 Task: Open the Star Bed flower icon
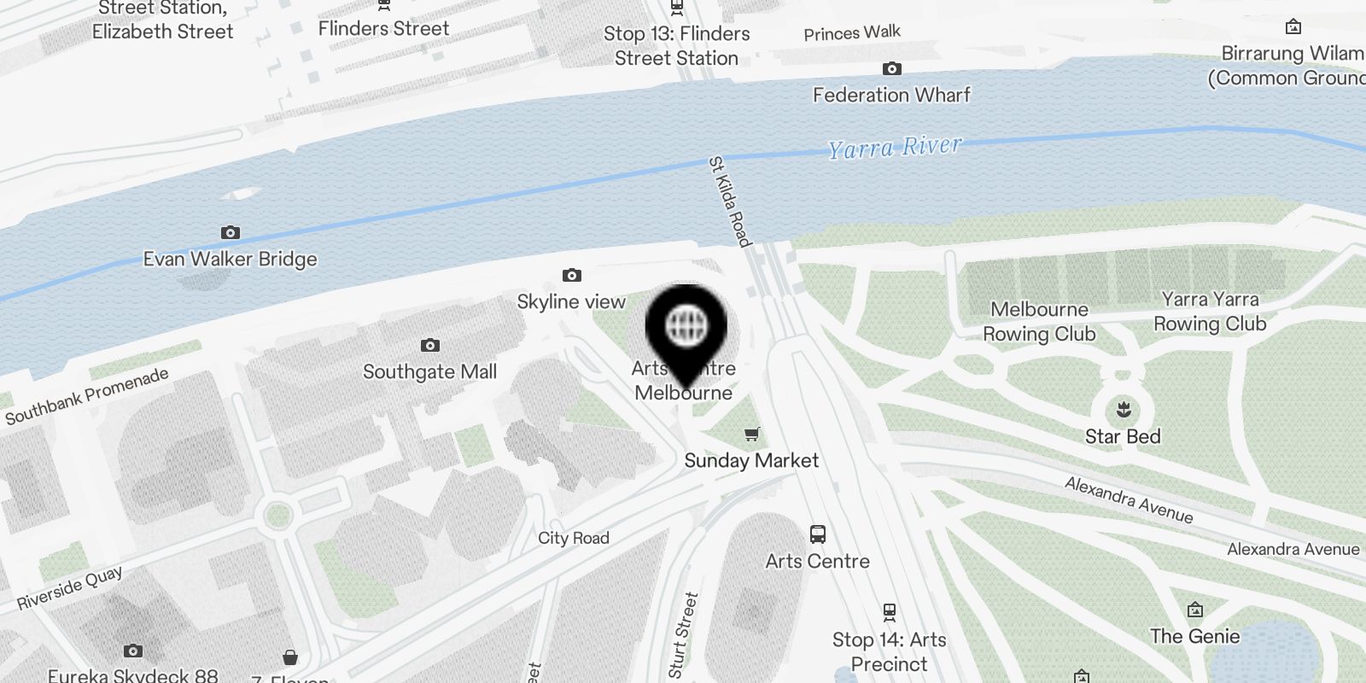pos(1123,410)
